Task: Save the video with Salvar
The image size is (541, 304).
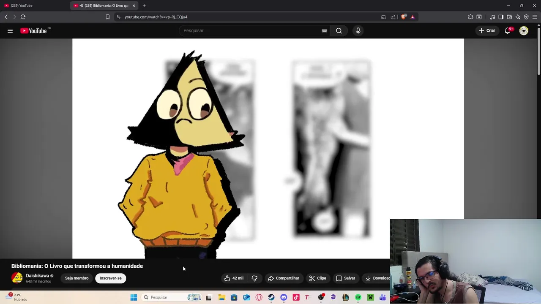Action: click(345, 278)
